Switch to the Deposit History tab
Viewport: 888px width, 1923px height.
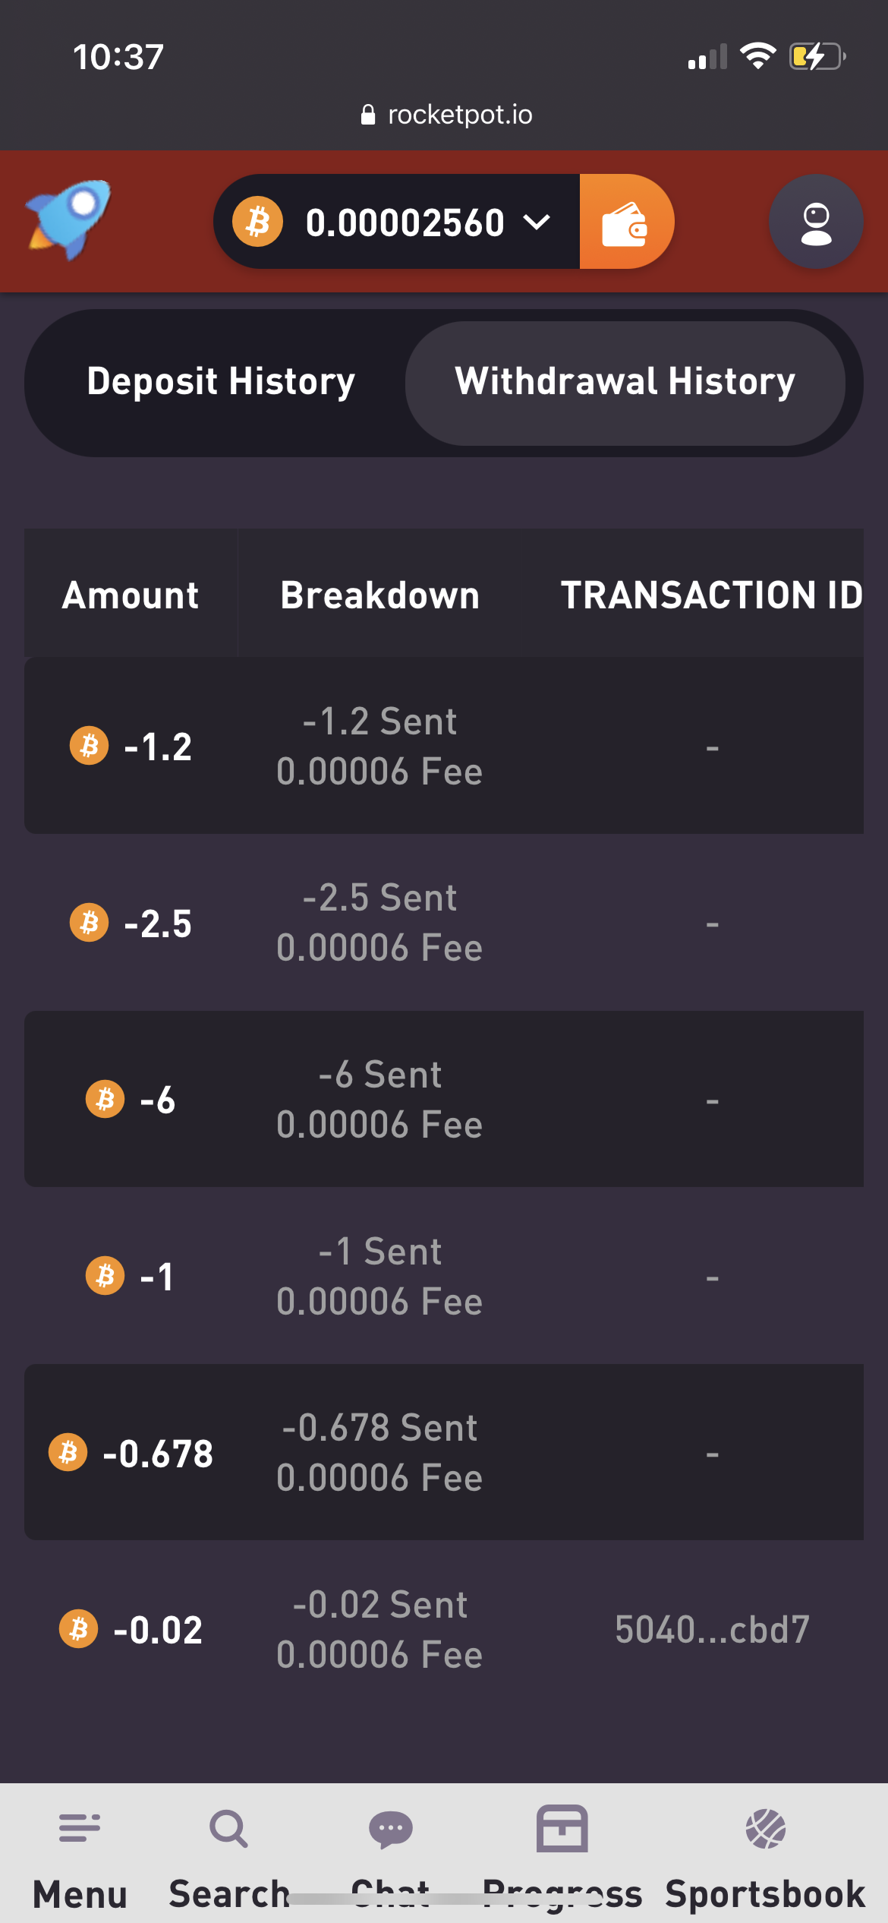coord(221,381)
